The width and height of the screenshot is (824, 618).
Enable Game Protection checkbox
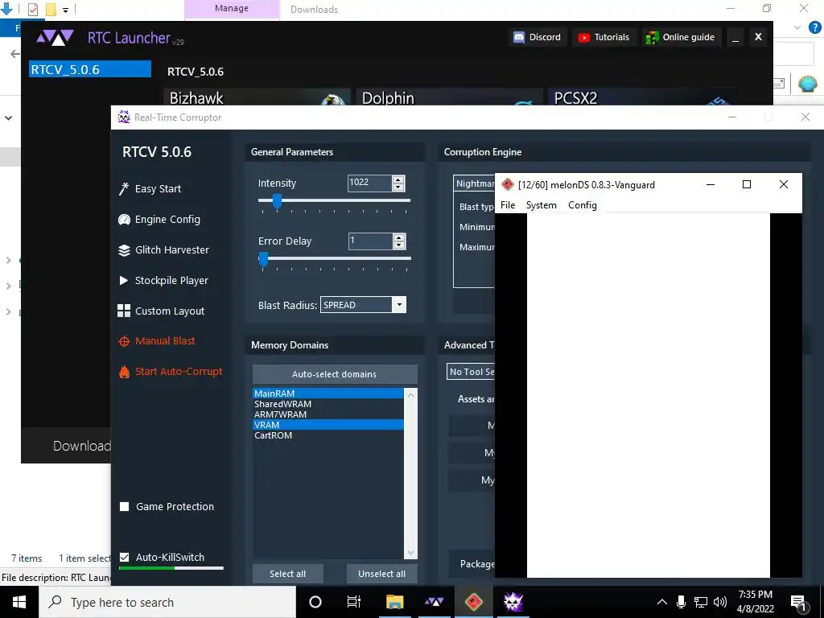pyautogui.click(x=125, y=507)
